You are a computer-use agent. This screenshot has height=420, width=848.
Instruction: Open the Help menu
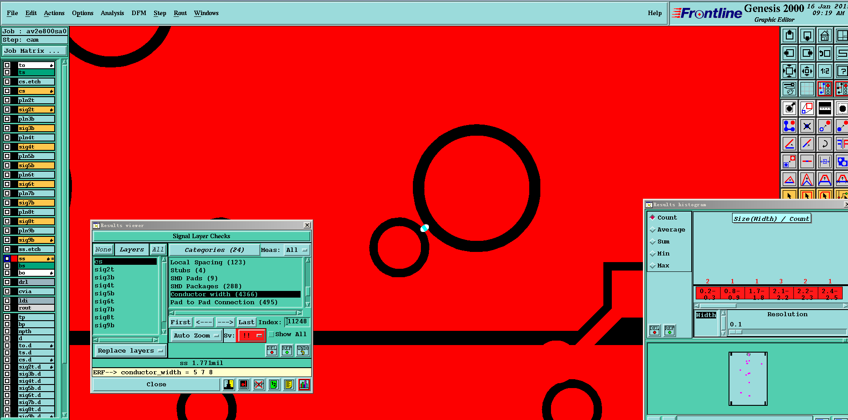click(x=654, y=13)
